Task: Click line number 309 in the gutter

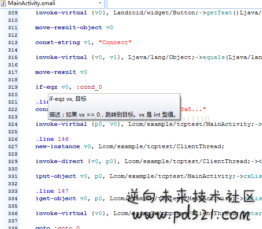Action: pos(13,13)
